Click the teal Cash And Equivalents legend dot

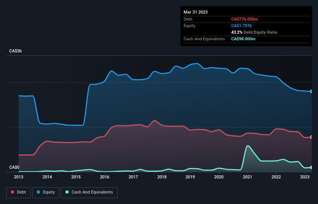tap(67, 192)
